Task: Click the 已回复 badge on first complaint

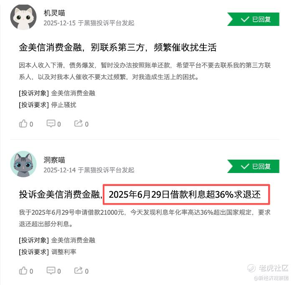Action: click(x=253, y=19)
